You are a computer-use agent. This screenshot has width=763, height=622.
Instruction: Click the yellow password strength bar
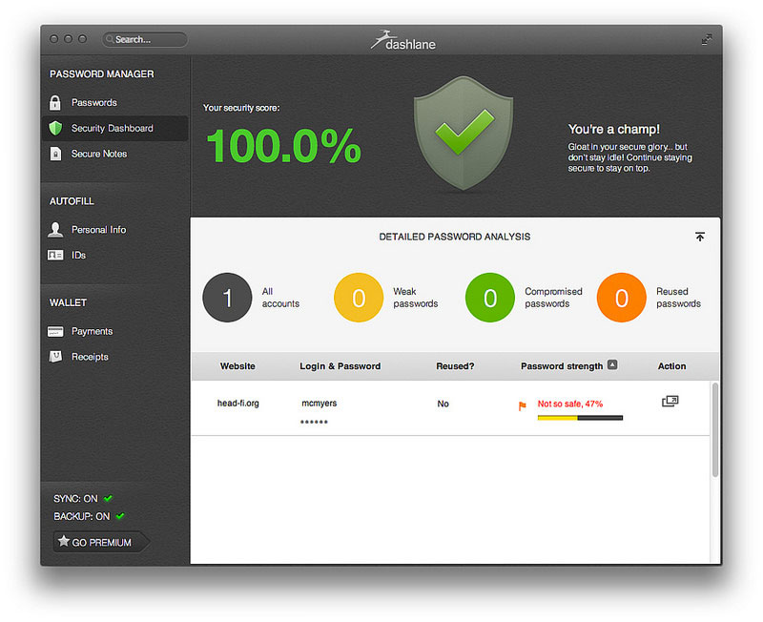[x=580, y=418]
